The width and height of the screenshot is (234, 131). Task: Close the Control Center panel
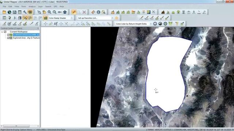(x=38, y=28)
